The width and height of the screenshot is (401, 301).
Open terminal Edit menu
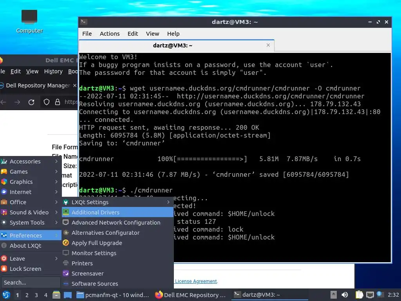click(133, 34)
